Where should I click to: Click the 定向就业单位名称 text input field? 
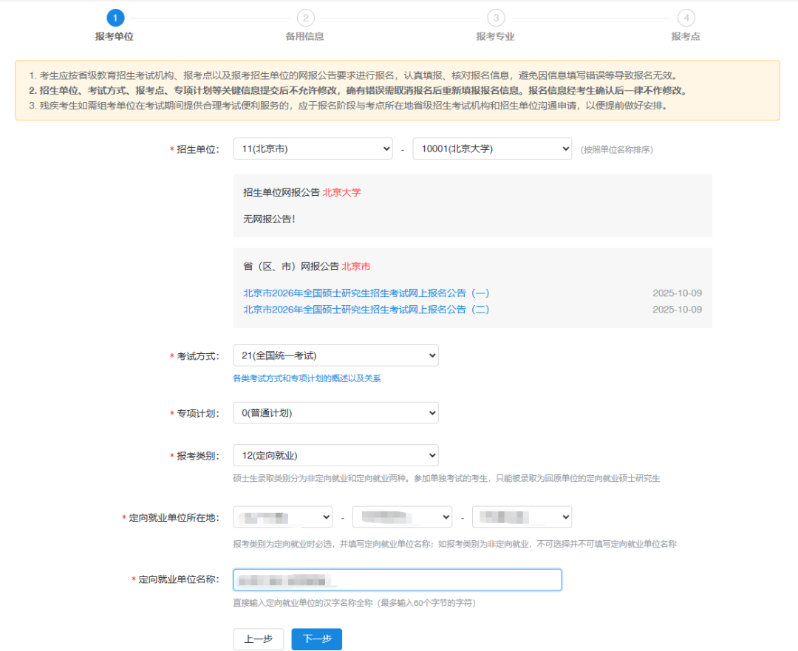[x=397, y=580]
